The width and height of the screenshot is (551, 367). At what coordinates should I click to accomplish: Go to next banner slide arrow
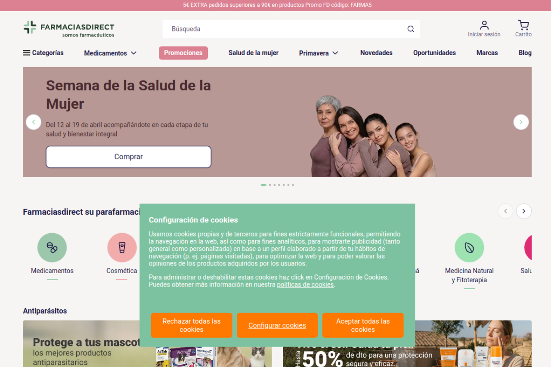[521, 122]
